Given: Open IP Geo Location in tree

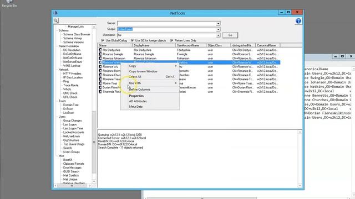Looking at the screenshot, I should [x=73, y=77].
